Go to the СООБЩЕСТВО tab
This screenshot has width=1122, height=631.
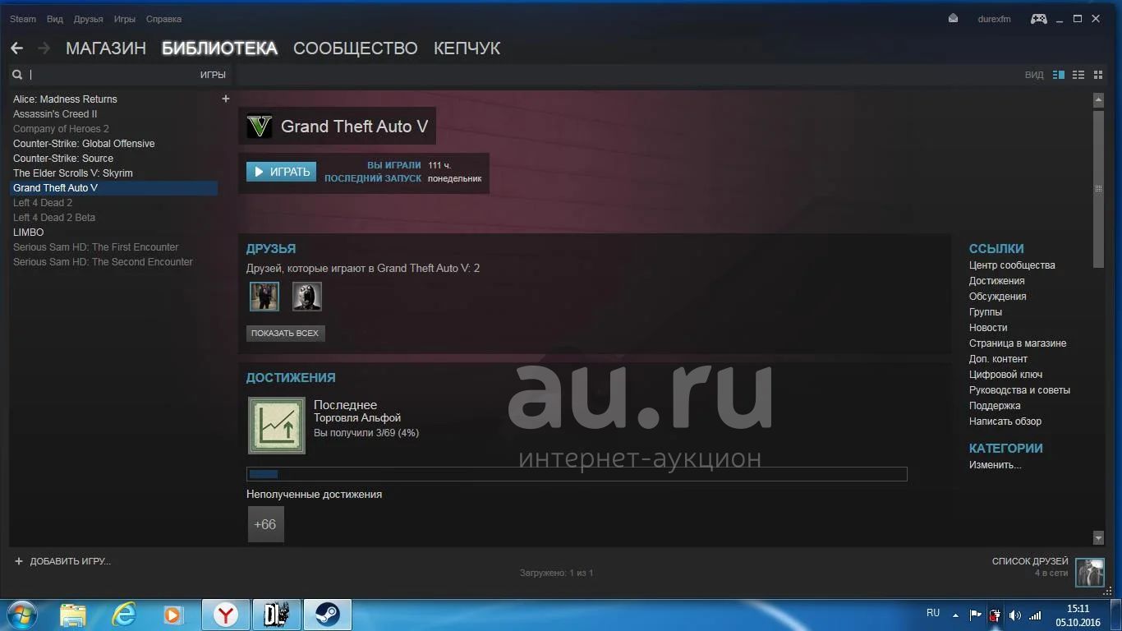click(x=356, y=48)
